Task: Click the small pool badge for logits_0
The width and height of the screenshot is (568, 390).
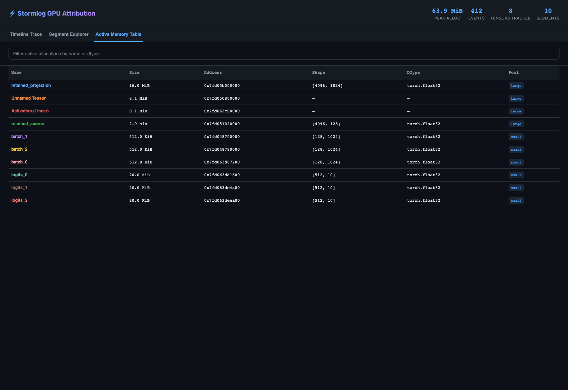Action: [516, 175]
